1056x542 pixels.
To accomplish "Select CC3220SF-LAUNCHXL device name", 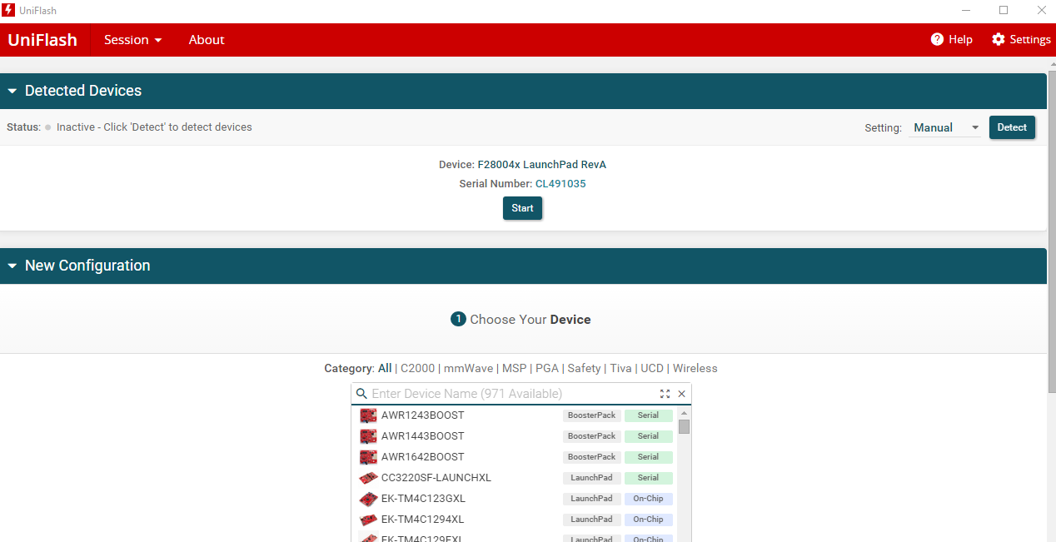I will pos(436,478).
